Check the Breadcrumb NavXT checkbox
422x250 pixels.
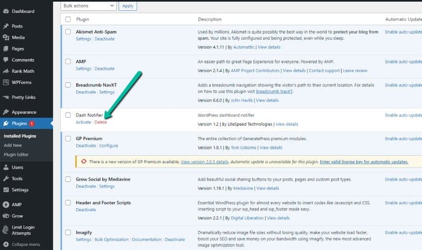pos(68,85)
